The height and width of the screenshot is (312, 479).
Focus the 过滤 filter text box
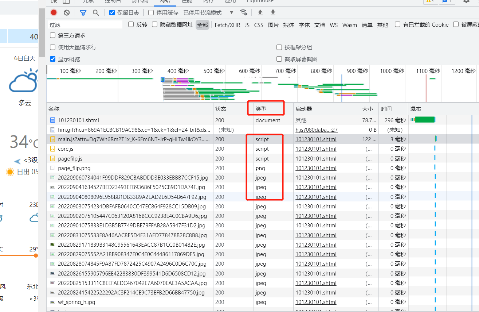point(86,25)
